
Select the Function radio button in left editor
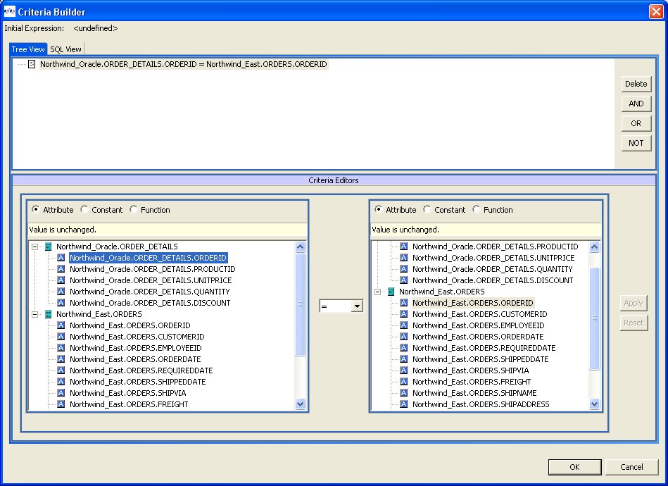click(134, 210)
